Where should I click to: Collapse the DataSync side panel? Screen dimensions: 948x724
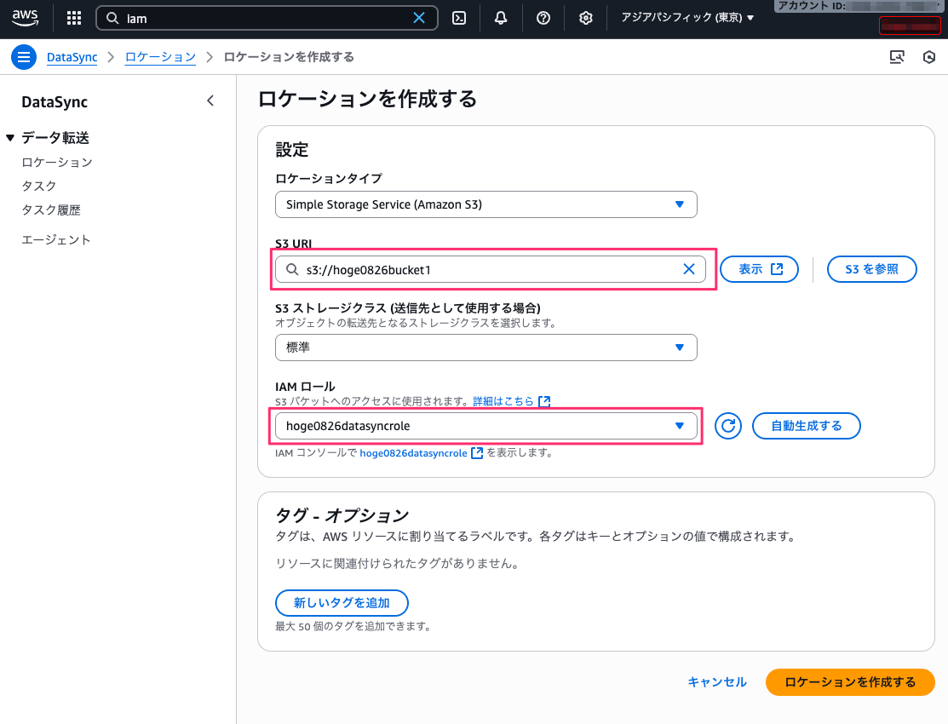click(x=210, y=101)
